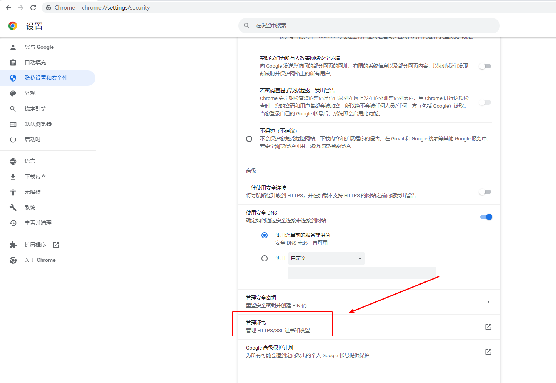Go to the 搜索引擎 settings section
Viewport: 556px width, 383px height.
tap(35, 109)
